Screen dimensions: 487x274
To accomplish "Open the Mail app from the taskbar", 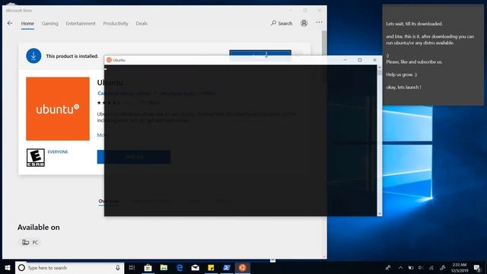I will coord(195,267).
